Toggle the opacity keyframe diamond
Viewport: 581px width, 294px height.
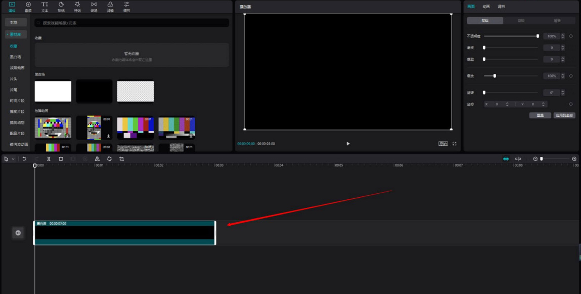(x=571, y=36)
